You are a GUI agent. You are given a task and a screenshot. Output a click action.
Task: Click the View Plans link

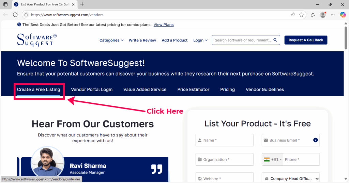point(163,24)
